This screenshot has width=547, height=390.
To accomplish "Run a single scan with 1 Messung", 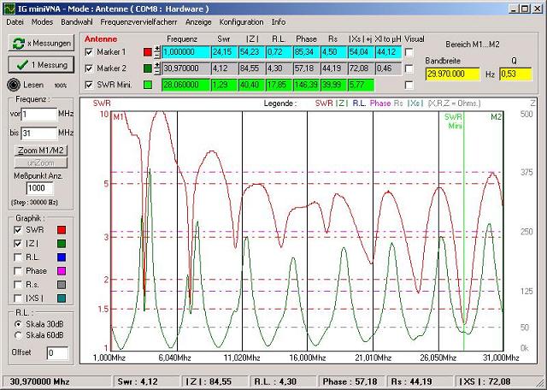I will click(39, 65).
